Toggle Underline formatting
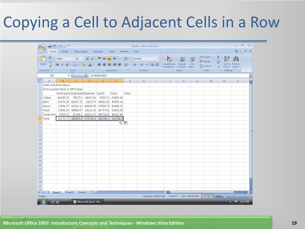Viewport: 305px width, 229px height. coord(67,65)
